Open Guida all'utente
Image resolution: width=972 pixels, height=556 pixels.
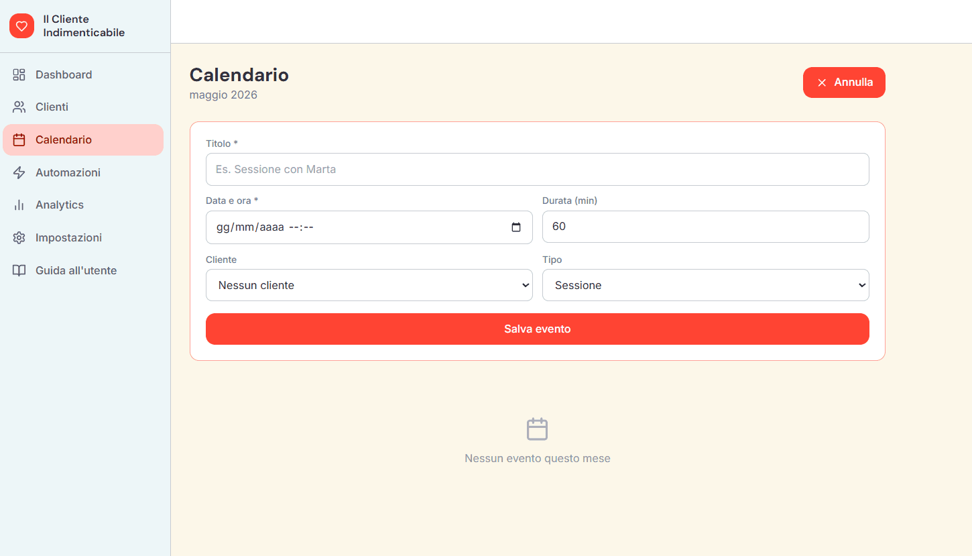click(x=83, y=270)
